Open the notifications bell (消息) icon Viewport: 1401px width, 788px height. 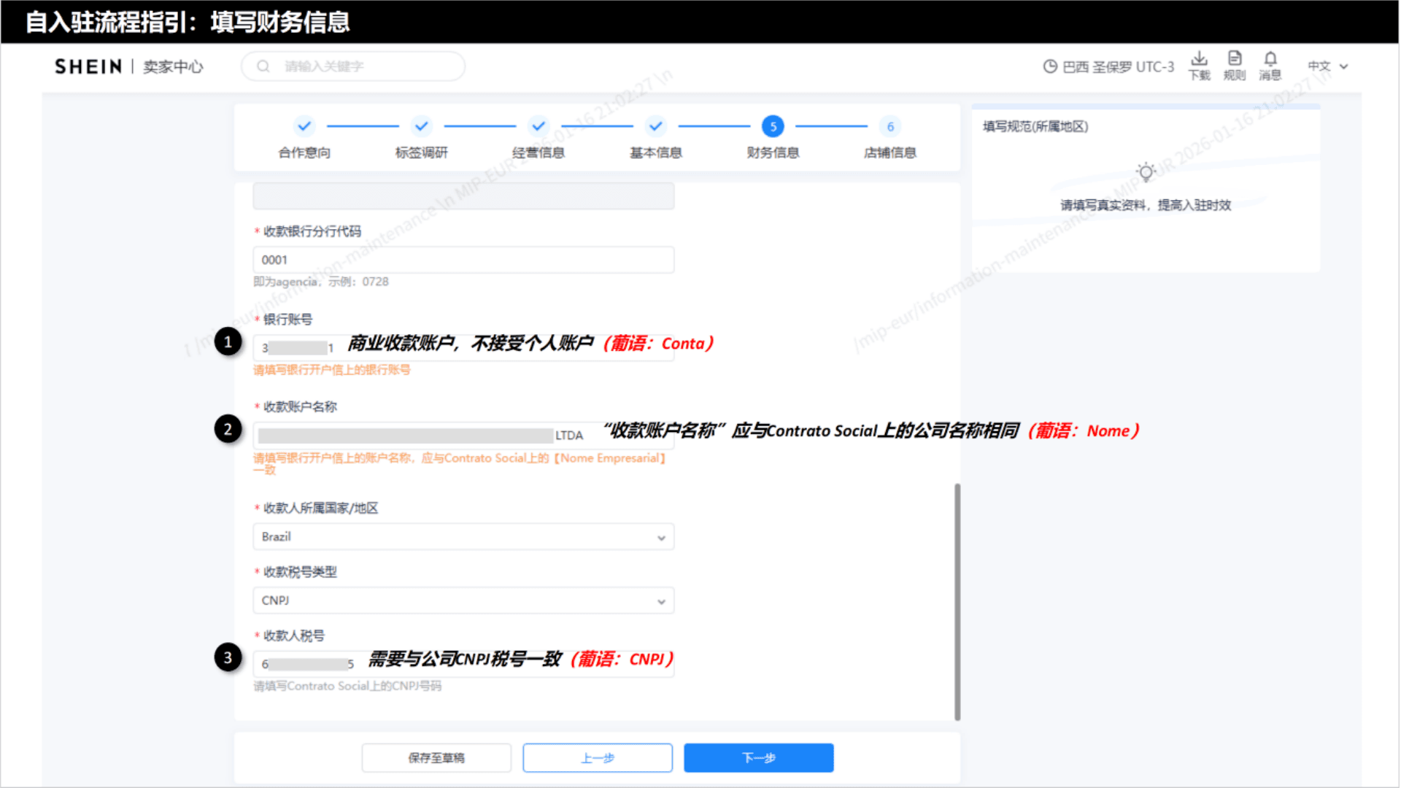tap(1270, 58)
